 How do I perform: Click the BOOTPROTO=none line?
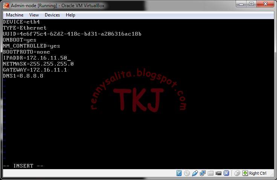click(x=26, y=52)
